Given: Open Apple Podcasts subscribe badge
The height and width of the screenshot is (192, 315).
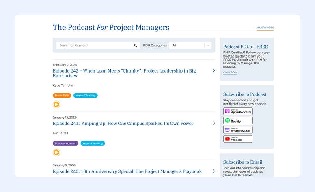Looking at the screenshot, I should pos(238,111).
